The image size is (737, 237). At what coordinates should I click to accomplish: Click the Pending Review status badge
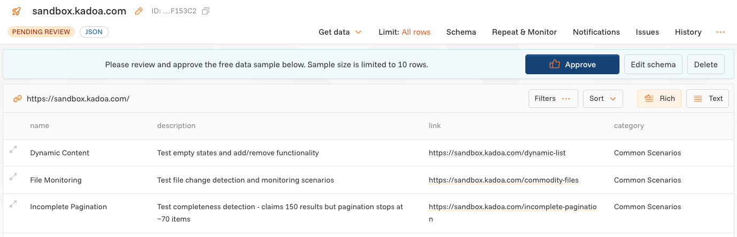(41, 32)
